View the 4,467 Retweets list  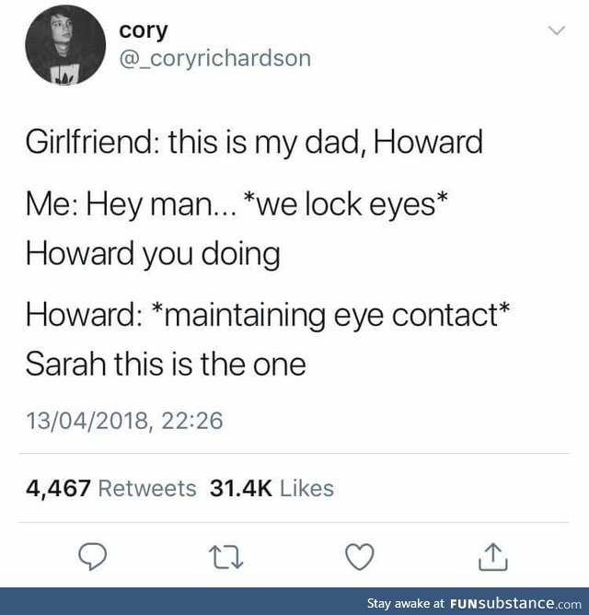111,488
